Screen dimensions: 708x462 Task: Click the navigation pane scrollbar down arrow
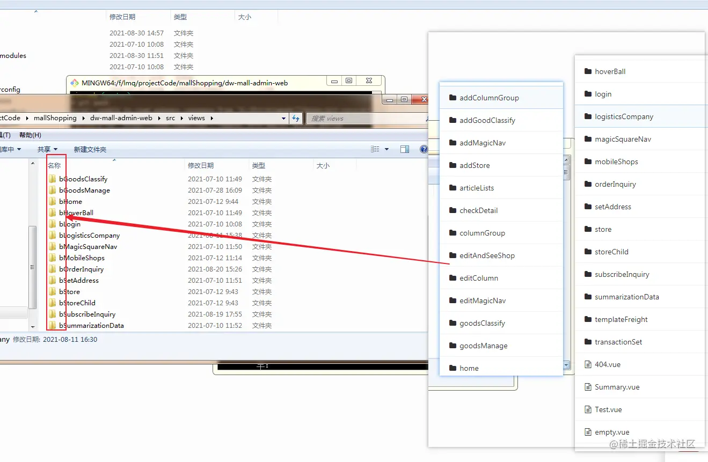33,326
